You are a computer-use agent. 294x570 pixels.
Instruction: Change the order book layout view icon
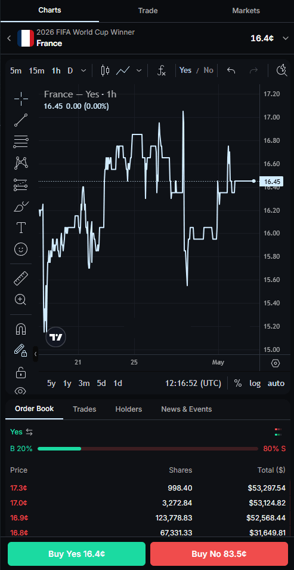278,432
